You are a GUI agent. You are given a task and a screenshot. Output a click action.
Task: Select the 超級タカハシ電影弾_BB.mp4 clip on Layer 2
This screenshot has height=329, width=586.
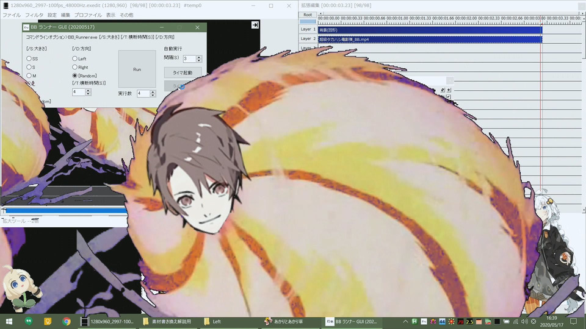[430, 39]
